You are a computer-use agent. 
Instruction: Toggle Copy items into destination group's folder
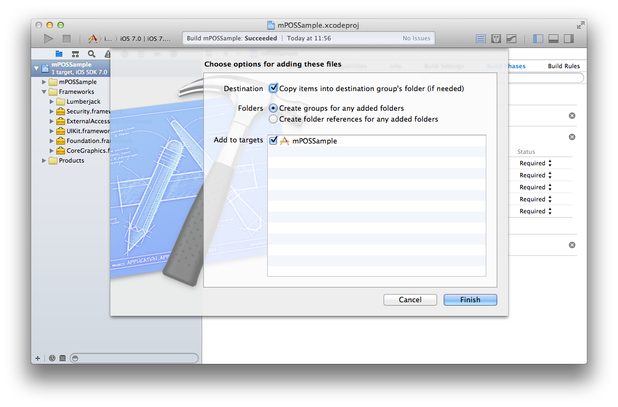coord(273,88)
